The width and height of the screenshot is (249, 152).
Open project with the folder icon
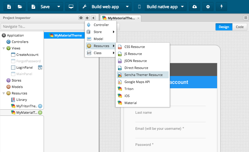[20, 7]
